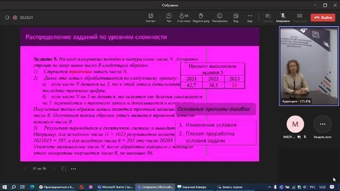This screenshot has width=340, height=191.
Task: Open the share content option
Action: tap(300, 18)
